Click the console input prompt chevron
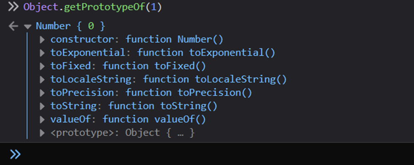 coord(15,154)
